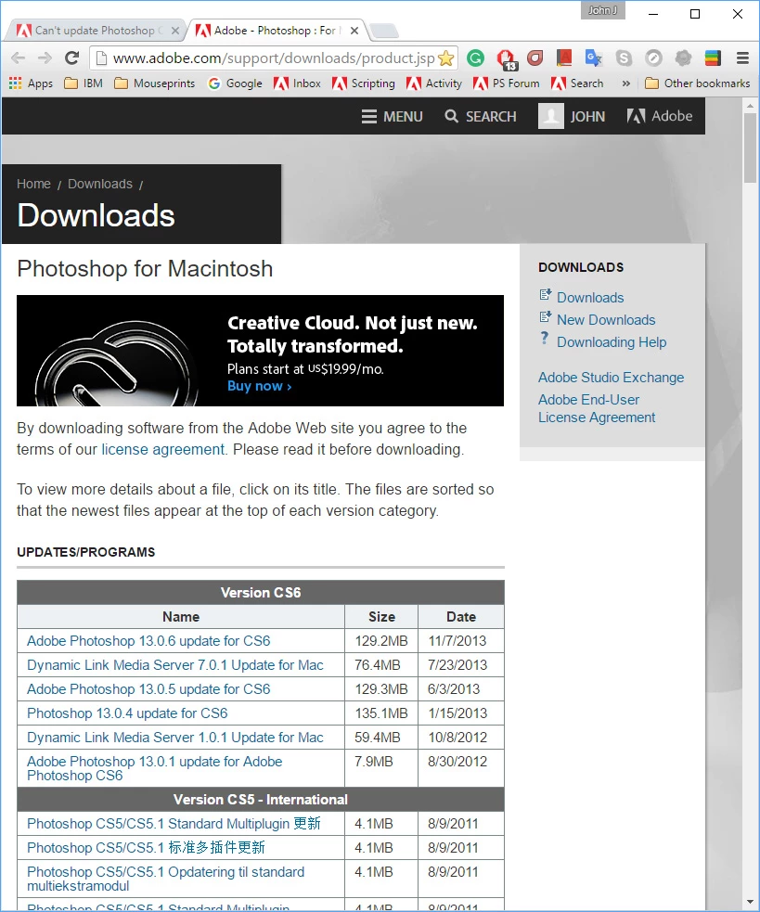
Task: Click Buy now in the Creative Cloud banner
Action: point(259,386)
